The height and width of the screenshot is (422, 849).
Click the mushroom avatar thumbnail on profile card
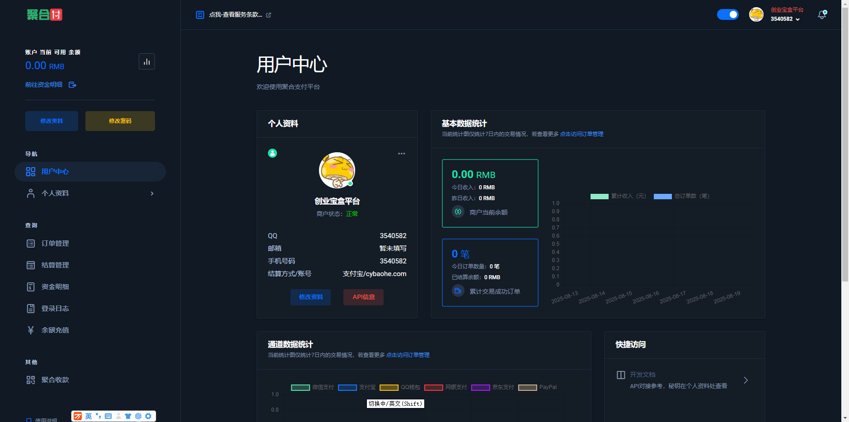(x=337, y=170)
